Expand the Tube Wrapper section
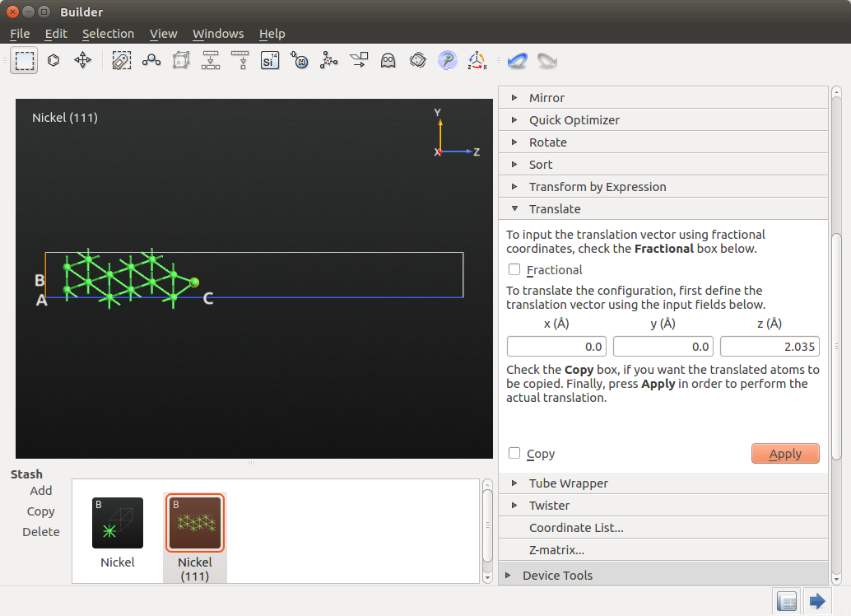Screen dimensions: 851x616 point(663,483)
